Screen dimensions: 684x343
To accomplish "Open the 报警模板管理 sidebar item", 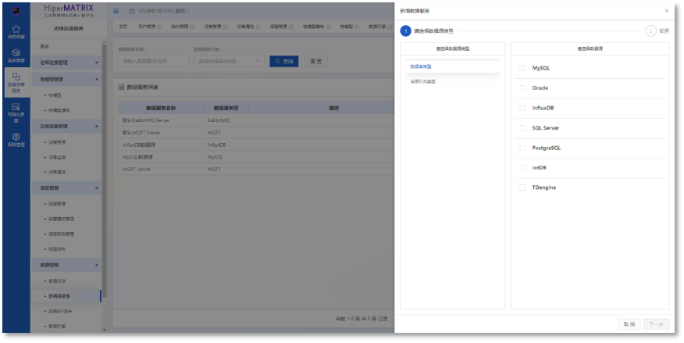I will point(61,219).
